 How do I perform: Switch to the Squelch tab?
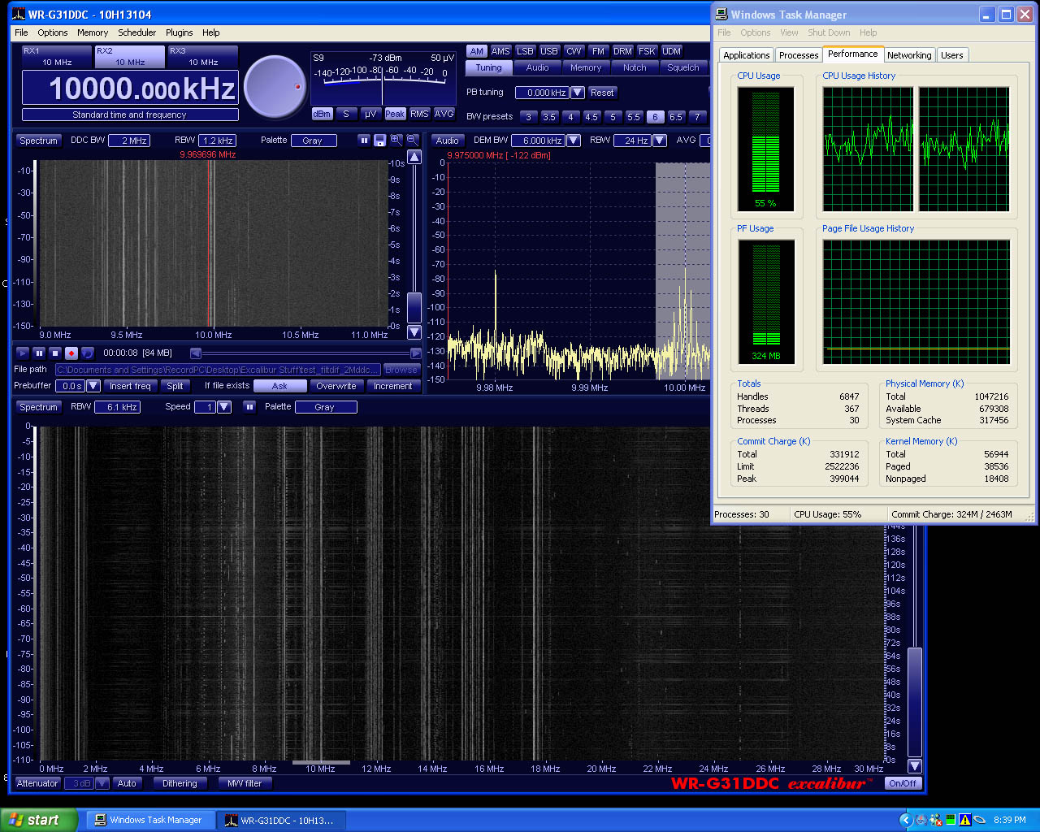(x=682, y=68)
